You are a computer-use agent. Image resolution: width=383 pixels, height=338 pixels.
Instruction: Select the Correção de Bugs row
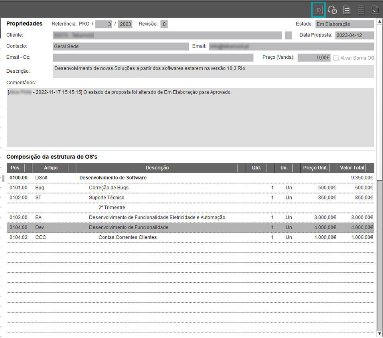pyautogui.click(x=109, y=188)
